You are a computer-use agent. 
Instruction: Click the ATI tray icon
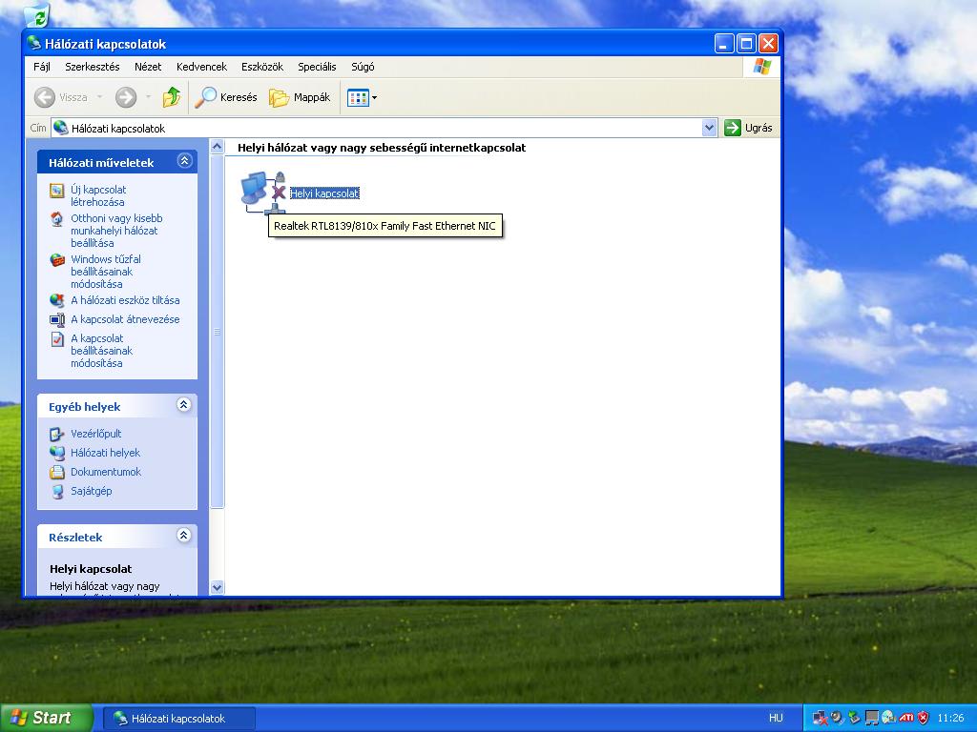906,718
